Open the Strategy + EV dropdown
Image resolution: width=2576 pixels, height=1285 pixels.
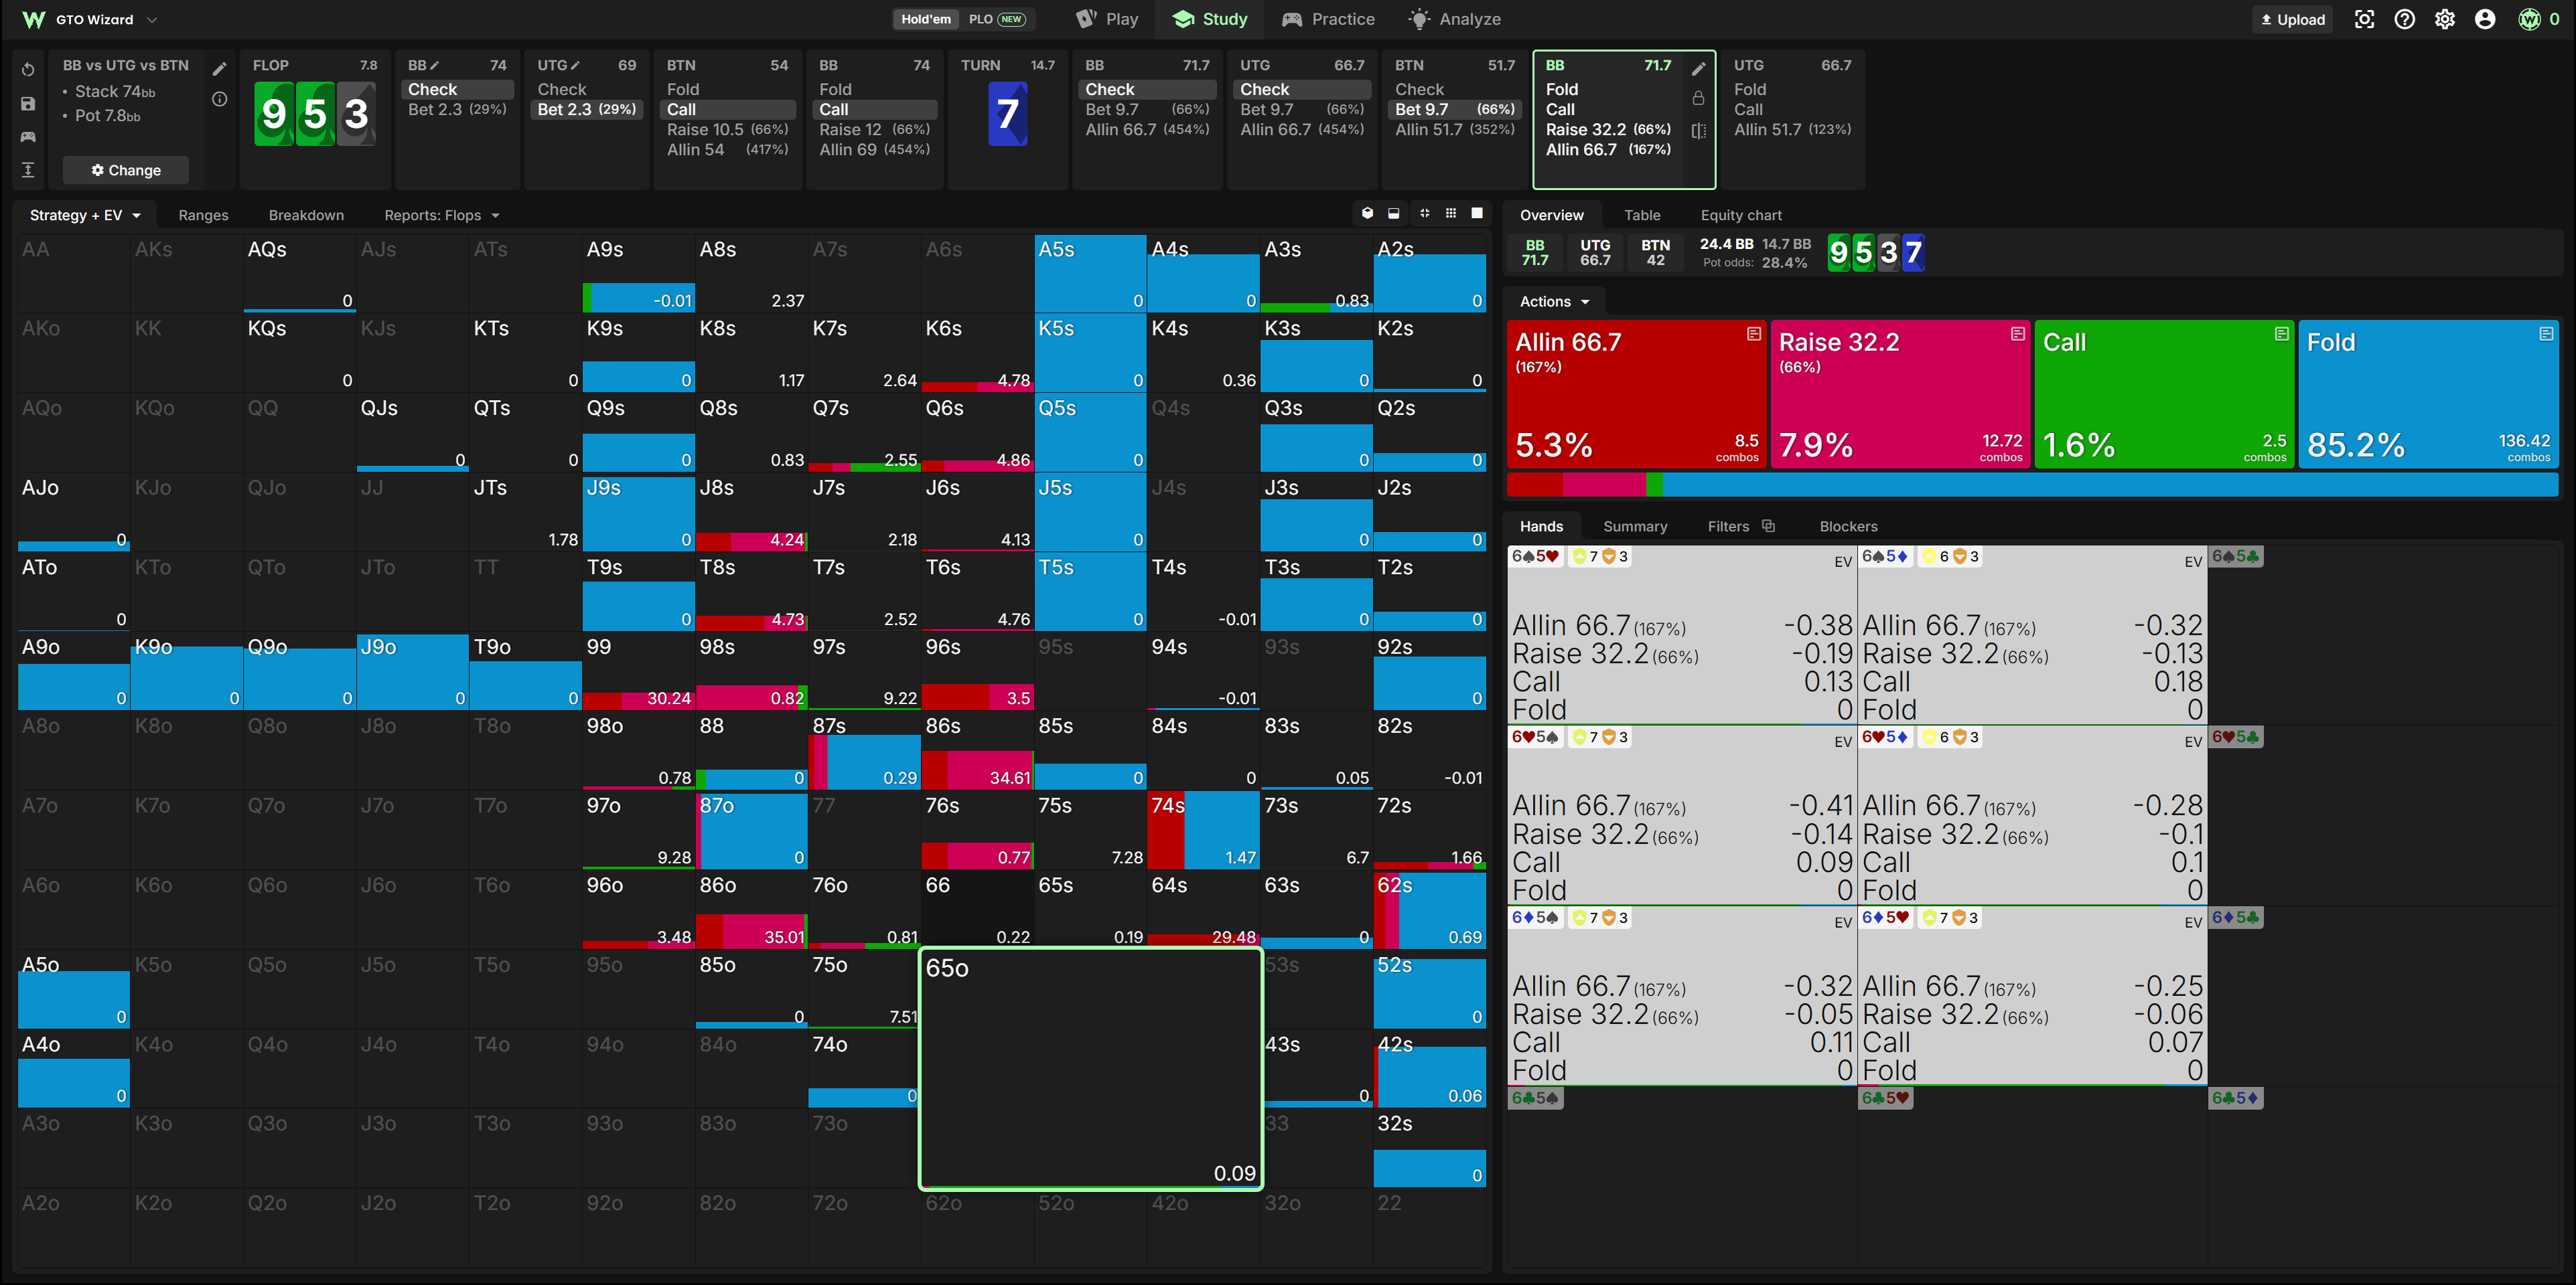[85, 215]
